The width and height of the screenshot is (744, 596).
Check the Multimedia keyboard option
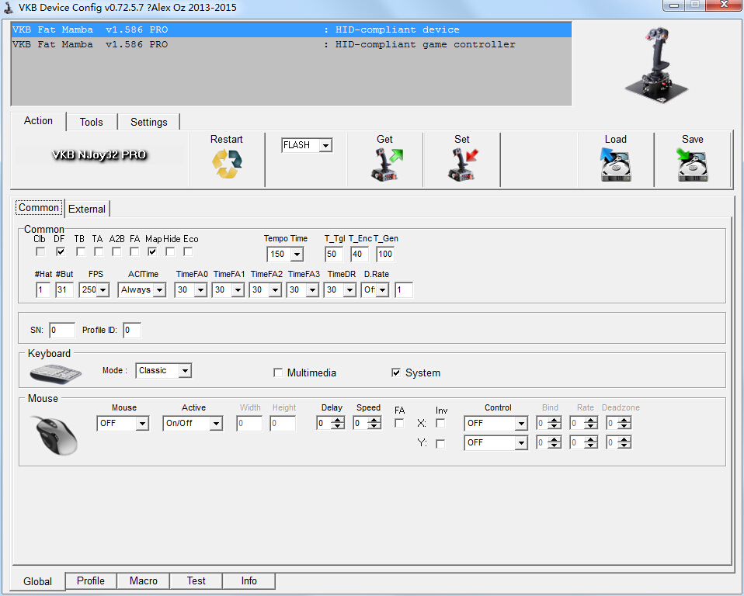pyautogui.click(x=278, y=372)
